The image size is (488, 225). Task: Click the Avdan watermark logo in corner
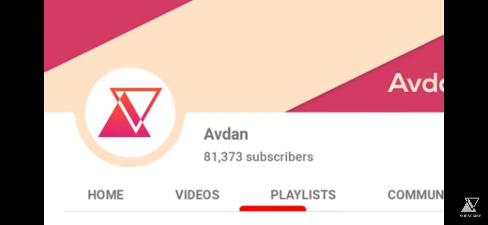click(x=470, y=205)
